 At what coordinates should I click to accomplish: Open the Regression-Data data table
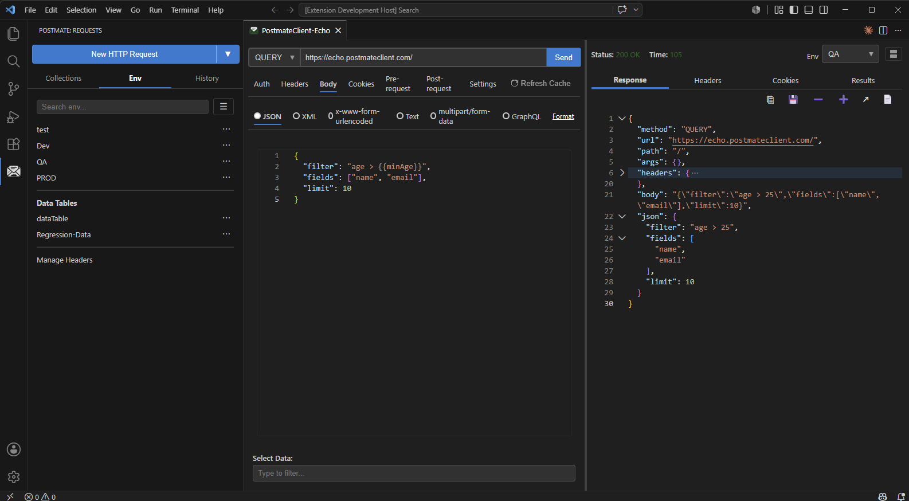(x=64, y=235)
